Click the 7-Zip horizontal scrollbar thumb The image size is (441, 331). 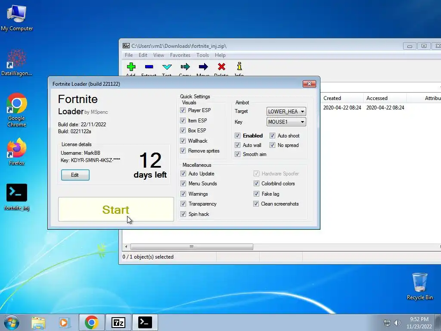(x=192, y=247)
